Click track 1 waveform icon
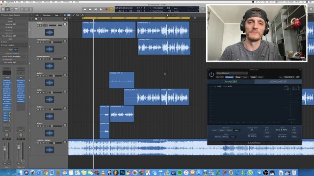 (50, 32)
